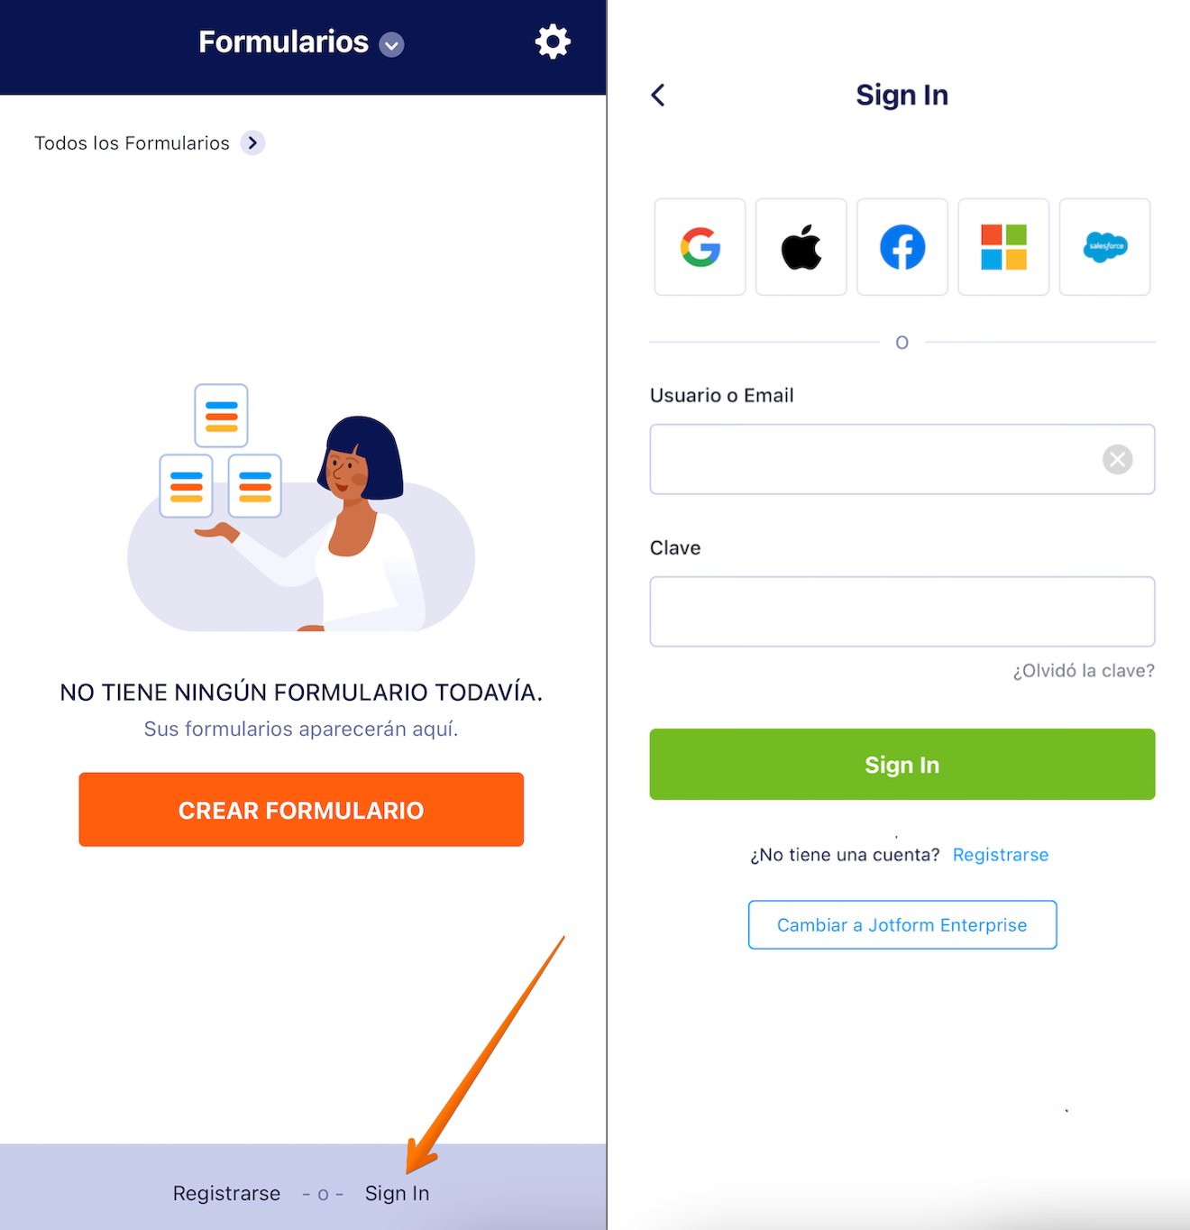Tap Sign In in bottom bar
This screenshot has height=1230, width=1190.
[398, 1193]
